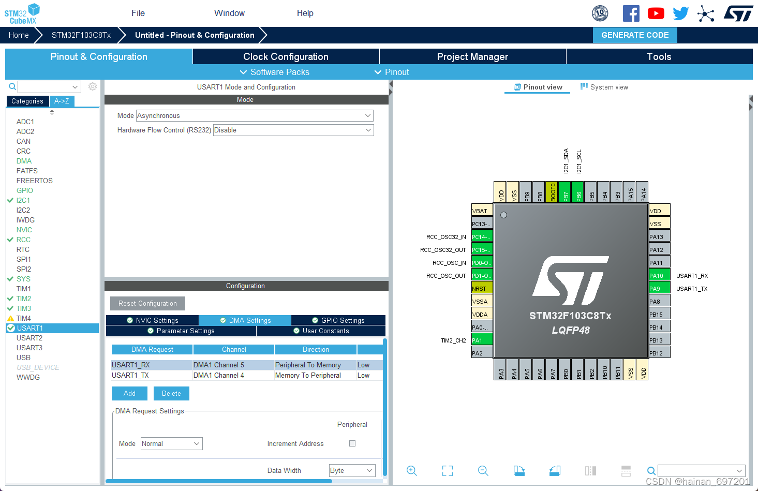
Task: Switch to the Project Manager tab
Action: 472,56
